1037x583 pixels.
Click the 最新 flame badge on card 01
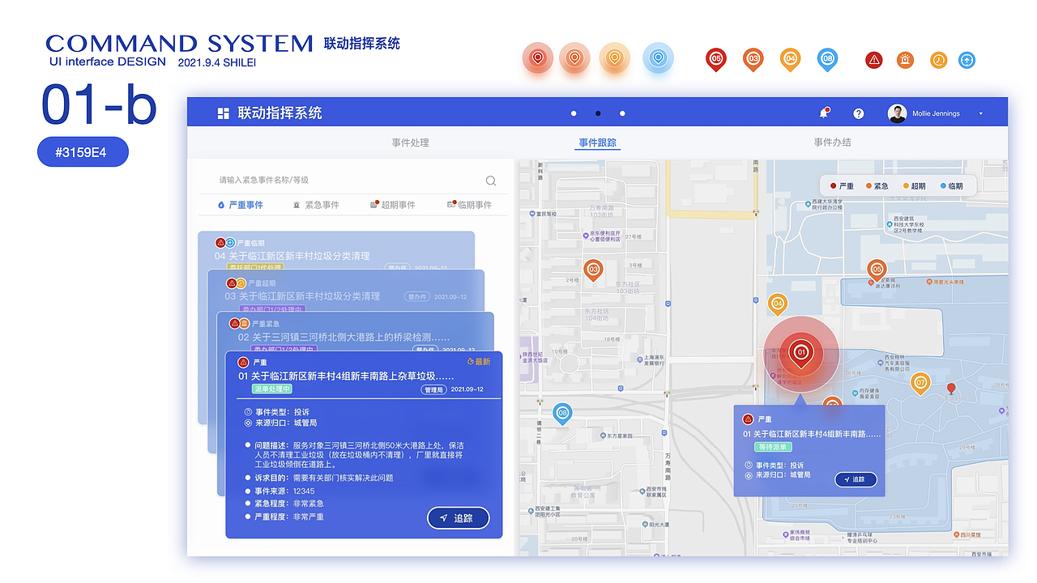tap(479, 362)
